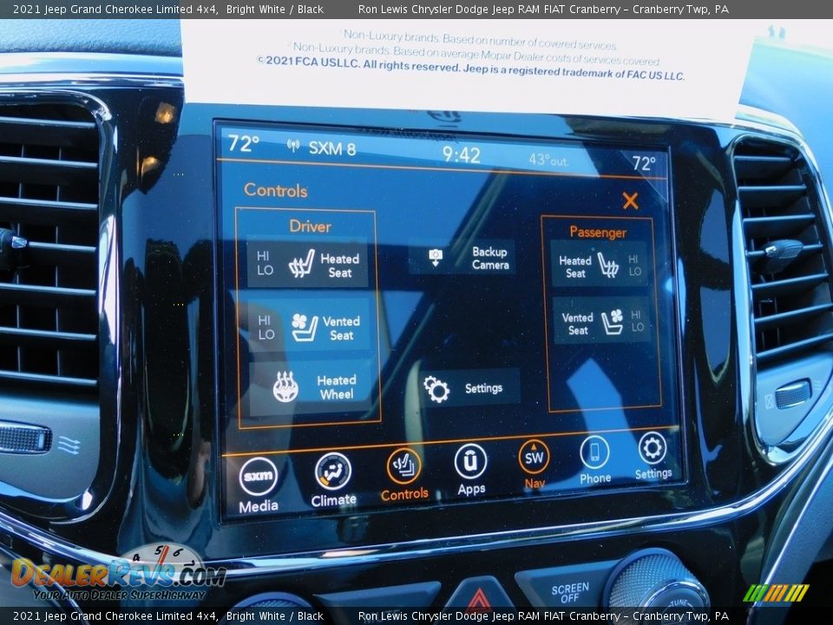This screenshot has height=625, width=833.
Task: Open the SXM Media tab
Action: pos(258,478)
